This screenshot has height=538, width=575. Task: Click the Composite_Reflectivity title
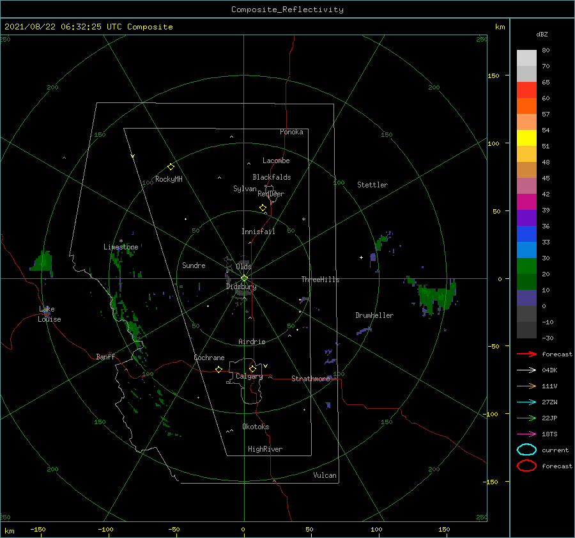[x=287, y=10]
